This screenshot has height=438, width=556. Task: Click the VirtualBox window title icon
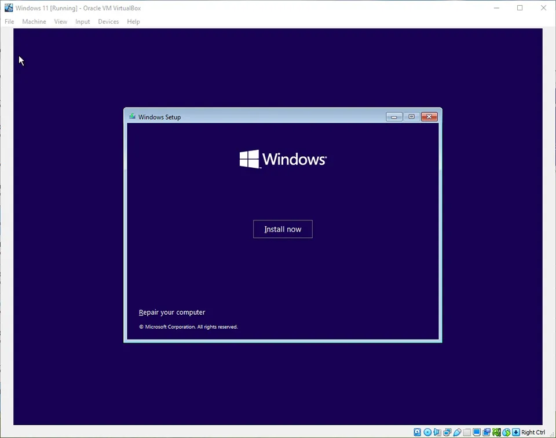click(9, 8)
